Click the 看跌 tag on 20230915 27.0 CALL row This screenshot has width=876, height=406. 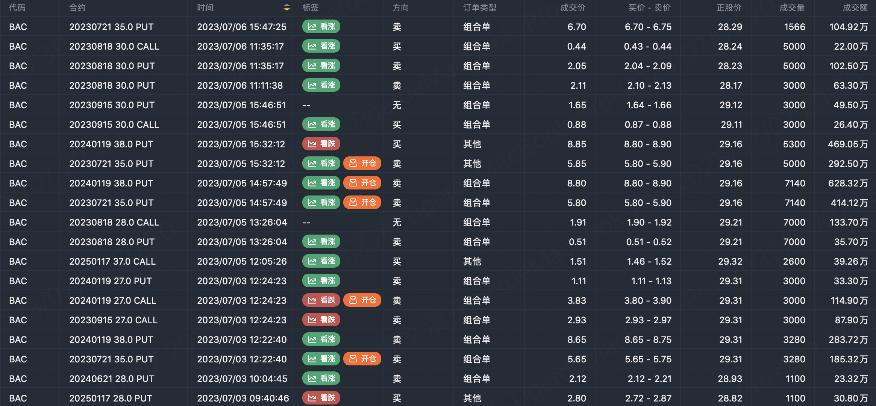pos(321,320)
